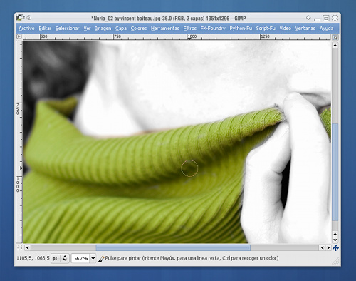This screenshot has width=356, height=281.
Task: Click the vertical scrollbar blue thumb
Action: (x=335, y=172)
